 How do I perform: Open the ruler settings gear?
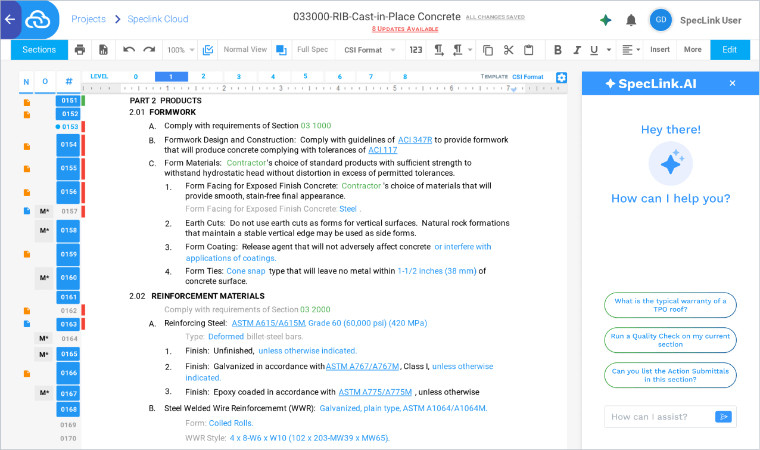pyautogui.click(x=562, y=77)
